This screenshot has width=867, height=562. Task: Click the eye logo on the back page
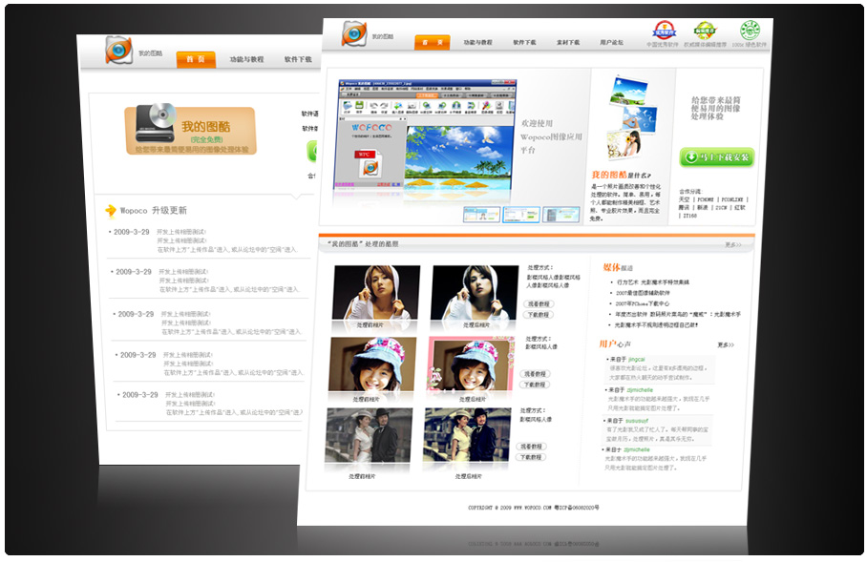[118, 50]
